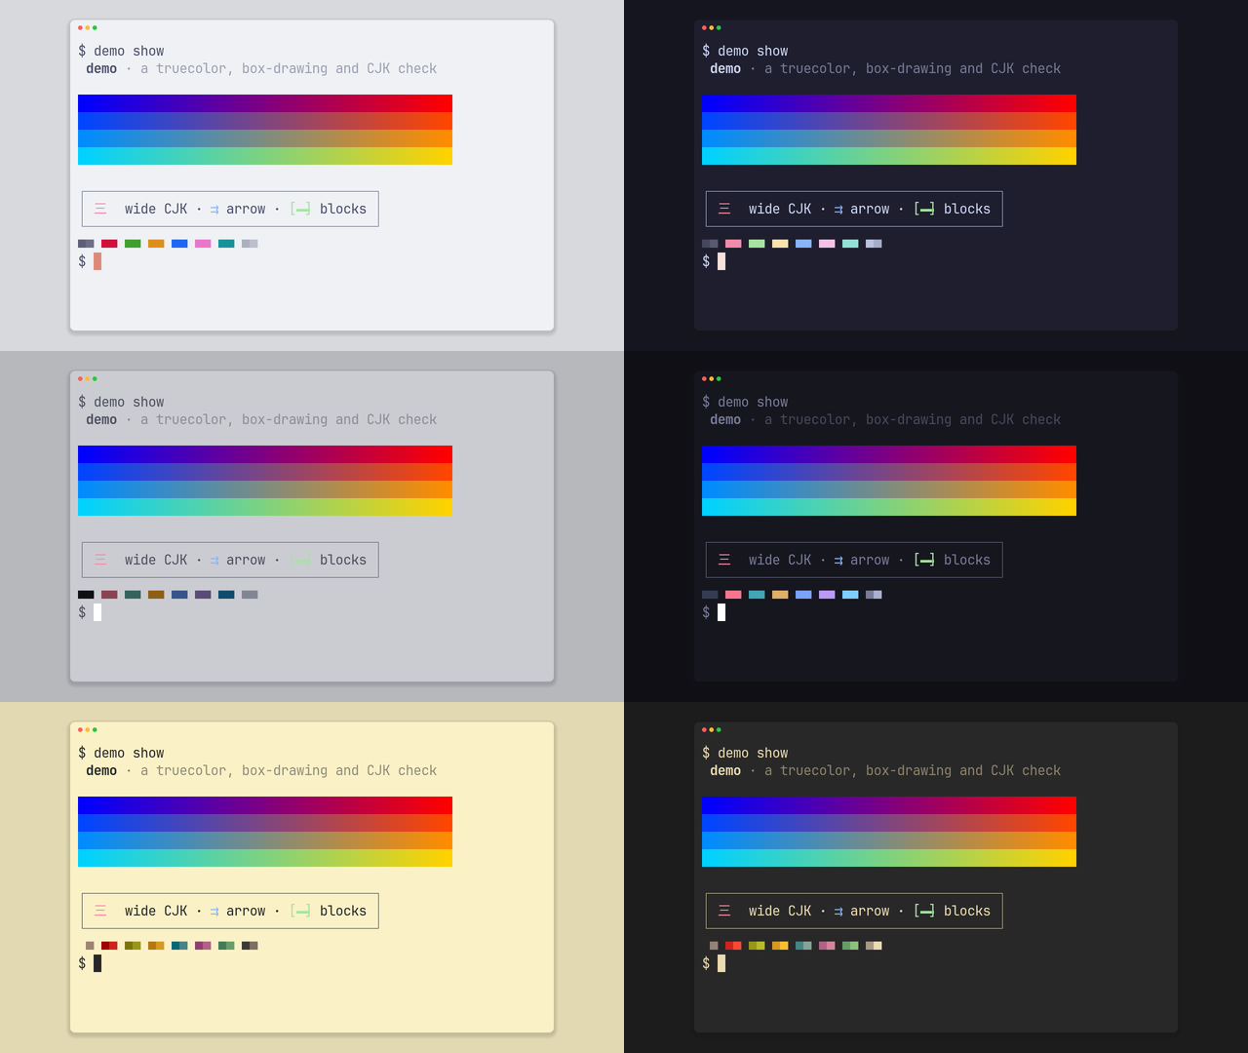
Task: Click bold "demo" label in middle-left gray terminal
Action: click(x=101, y=419)
